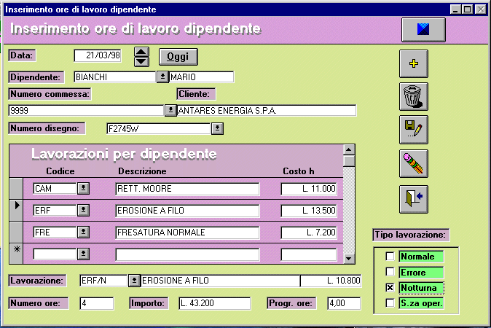Click the exit door icon button
Image resolution: width=491 pixels, height=328 pixels.
(414, 198)
